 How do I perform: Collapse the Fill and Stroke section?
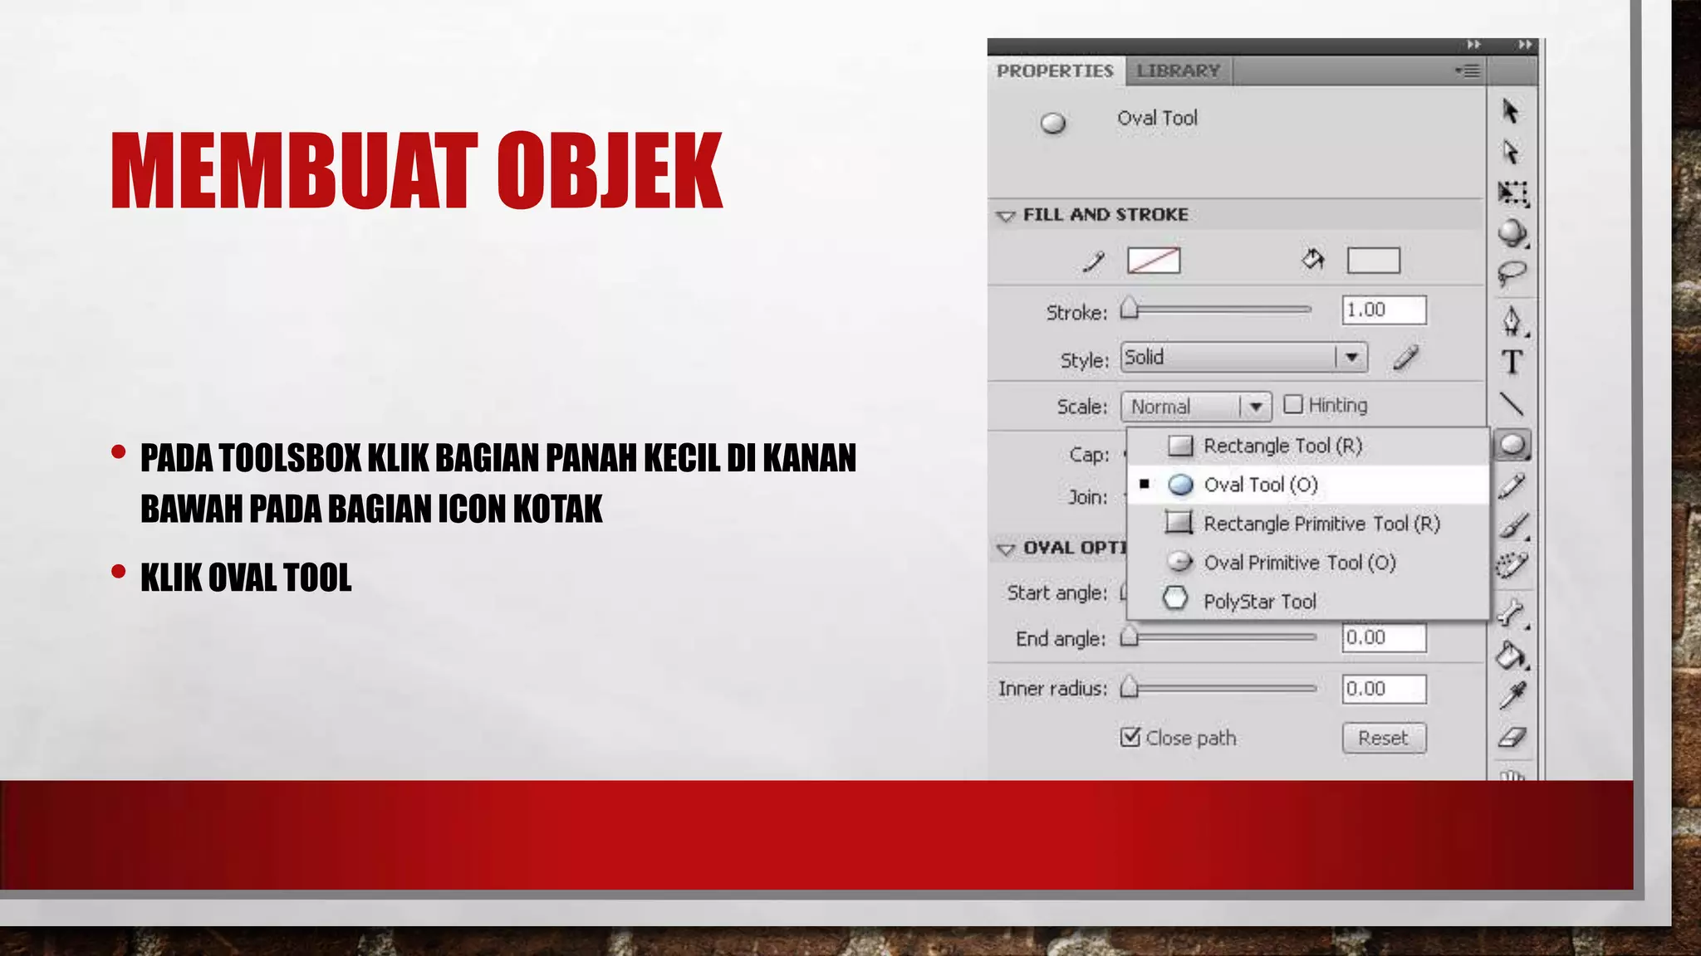tap(1006, 216)
